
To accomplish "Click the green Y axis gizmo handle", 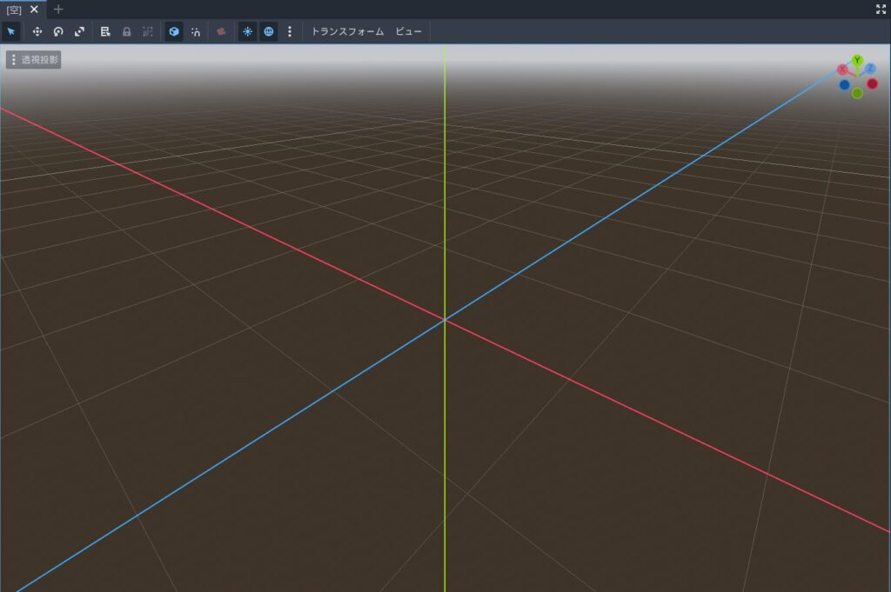I will [x=857, y=60].
